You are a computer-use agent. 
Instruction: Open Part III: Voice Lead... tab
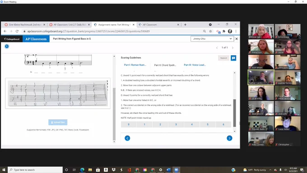point(195,65)
